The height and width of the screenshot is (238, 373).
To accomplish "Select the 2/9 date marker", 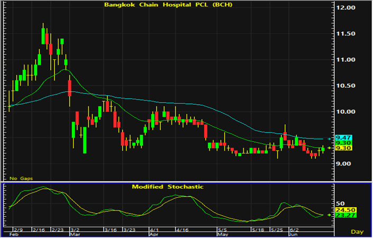I will 19,230.
